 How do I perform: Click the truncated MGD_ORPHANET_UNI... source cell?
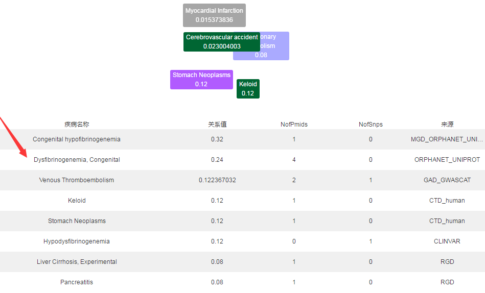point(447,139)
